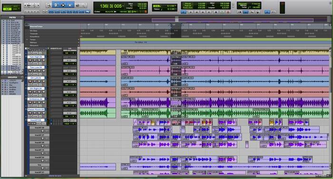Enable Grid edit mode
333x179 pixels.
tap(15, 9)
